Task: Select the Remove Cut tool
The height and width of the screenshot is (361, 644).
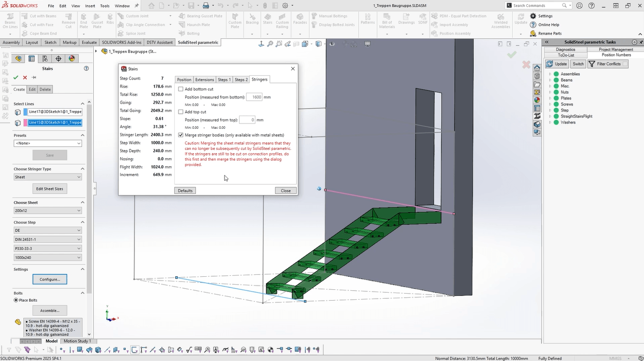Action: pos(68,21)
